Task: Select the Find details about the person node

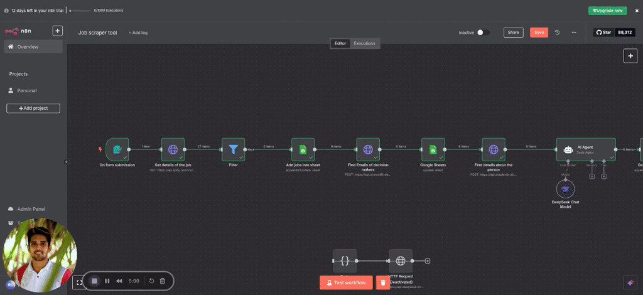Action: (494, 149)
